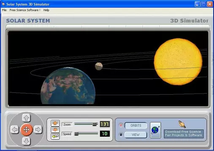The image size is (214, 151).
Task: Open the Help menu
Action: [46, 10]
